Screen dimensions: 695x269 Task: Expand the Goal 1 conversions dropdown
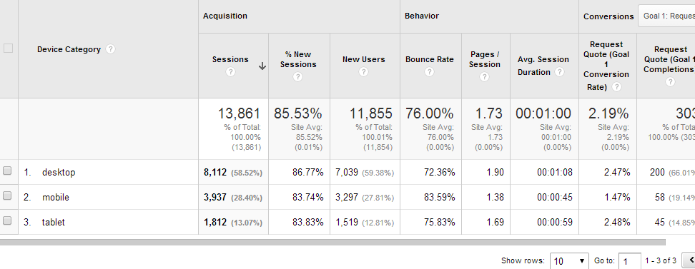tap(666, 16)
